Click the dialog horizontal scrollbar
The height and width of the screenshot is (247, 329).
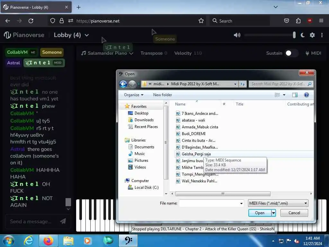223,194
